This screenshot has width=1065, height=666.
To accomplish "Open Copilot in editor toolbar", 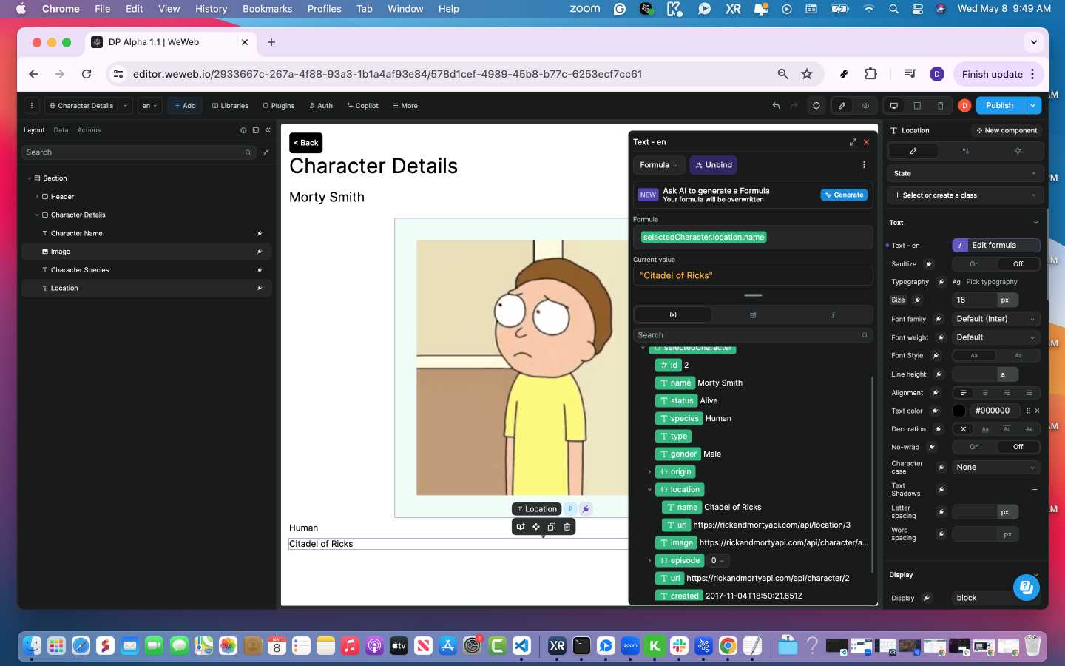I will click(x=363, y=106).
